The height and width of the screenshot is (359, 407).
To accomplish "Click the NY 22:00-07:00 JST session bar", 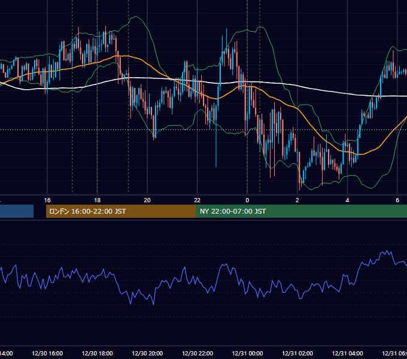I will (x=301, y=211).
